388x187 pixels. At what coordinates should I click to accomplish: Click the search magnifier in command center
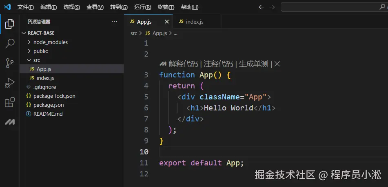[382, 7]
